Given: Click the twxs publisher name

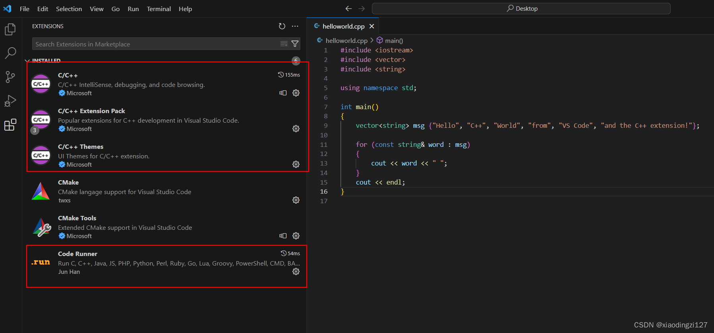Looking at the screenshot, I should pyautogui.click(x=64, y=200).
